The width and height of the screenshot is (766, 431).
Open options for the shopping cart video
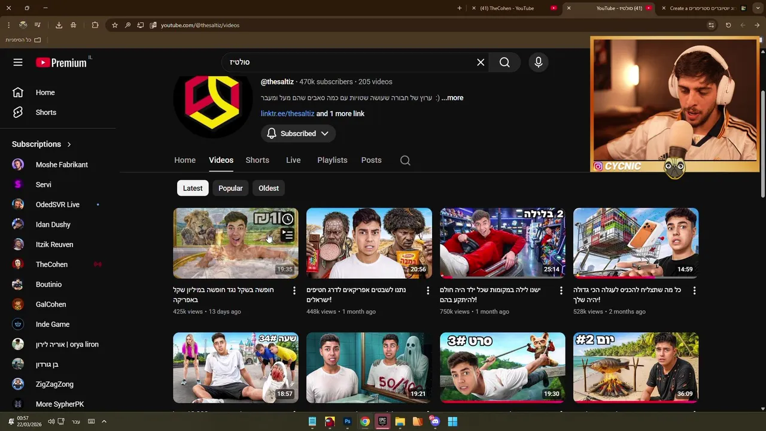[x=694, y=290]
